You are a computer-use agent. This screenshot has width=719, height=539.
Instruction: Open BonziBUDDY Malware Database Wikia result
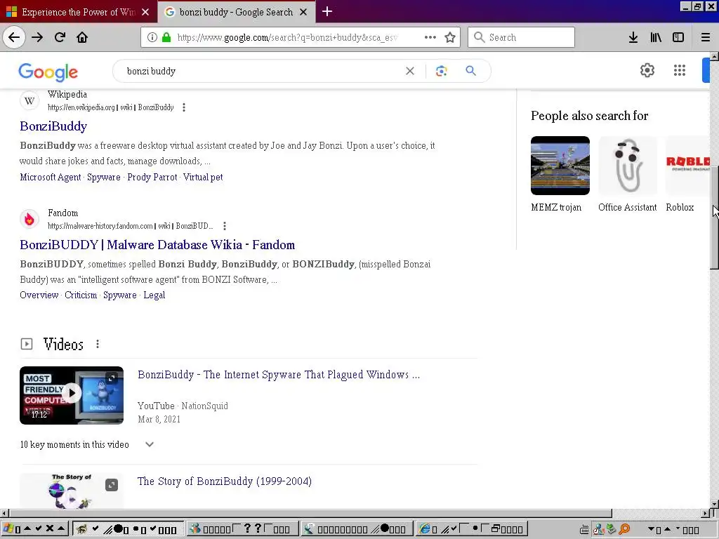coord(157,245)
